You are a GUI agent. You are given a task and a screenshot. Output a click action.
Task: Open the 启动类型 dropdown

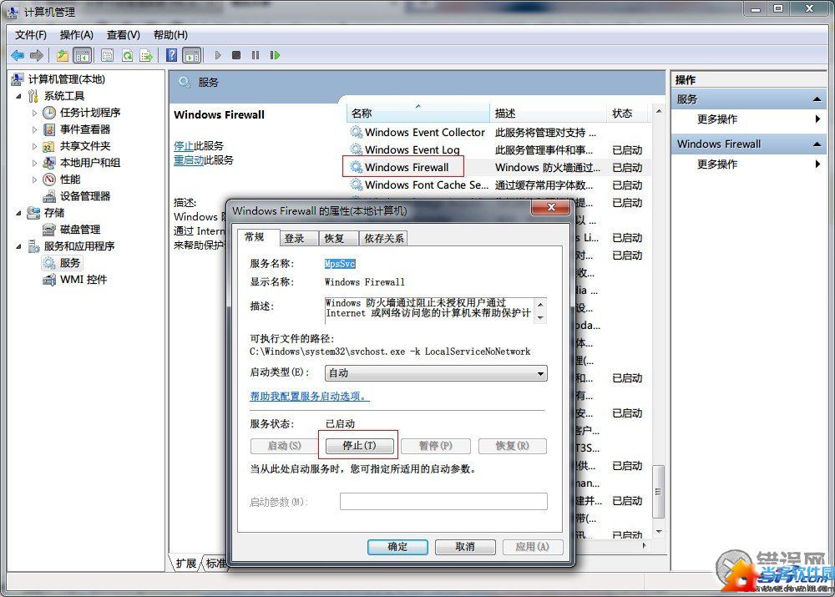pos(436,373)
